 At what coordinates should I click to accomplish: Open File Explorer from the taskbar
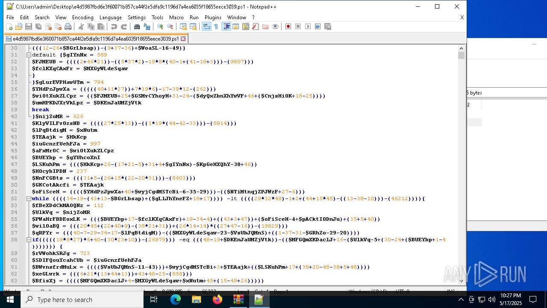(196, 299)
